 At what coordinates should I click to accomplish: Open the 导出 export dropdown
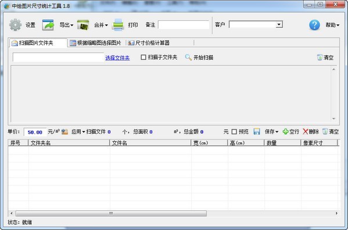66,25
